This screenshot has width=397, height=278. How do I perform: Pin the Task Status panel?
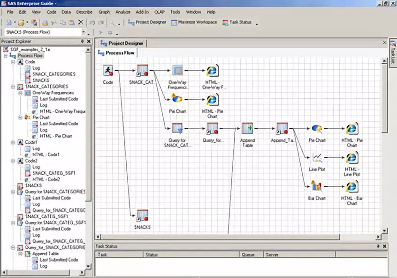point(378,246)
